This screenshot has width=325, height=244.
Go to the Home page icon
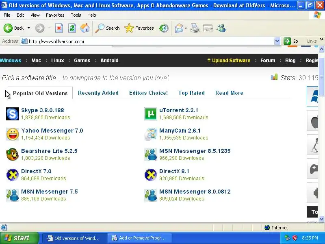tap(85, 28)
